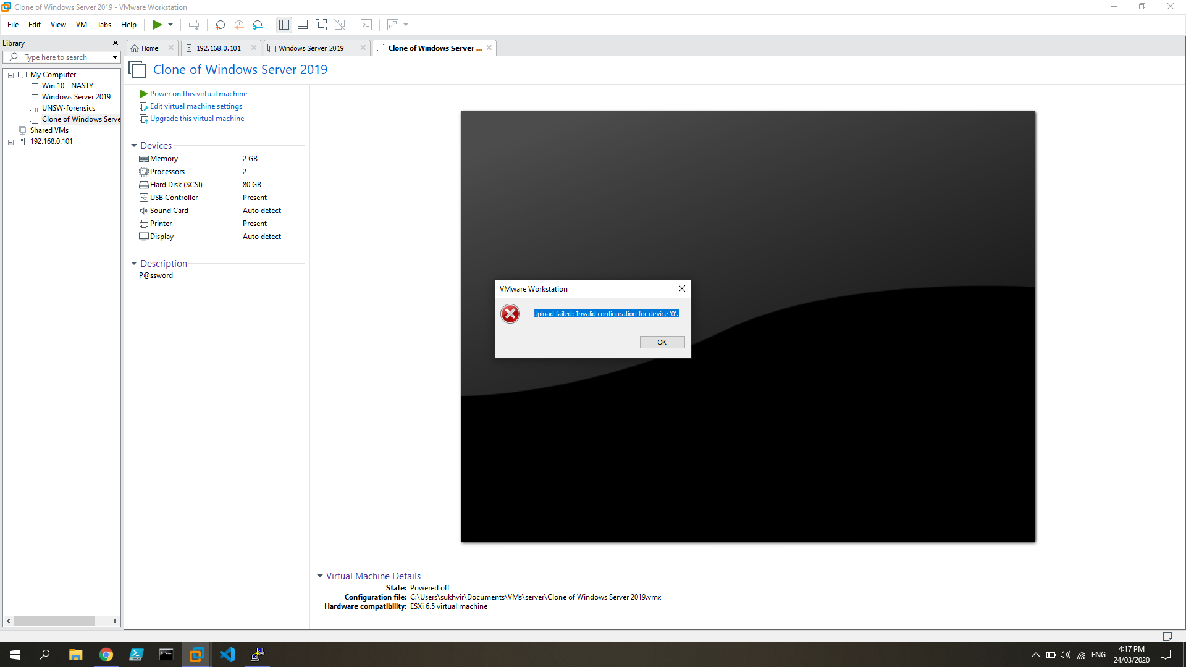The image size is (1186, 667).
Task: Switch to the 192.168.0.101 tab
Action: click(x=219, y=48)
